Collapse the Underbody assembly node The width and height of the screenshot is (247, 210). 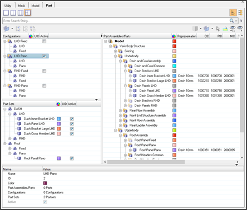(x=116, y=56)
